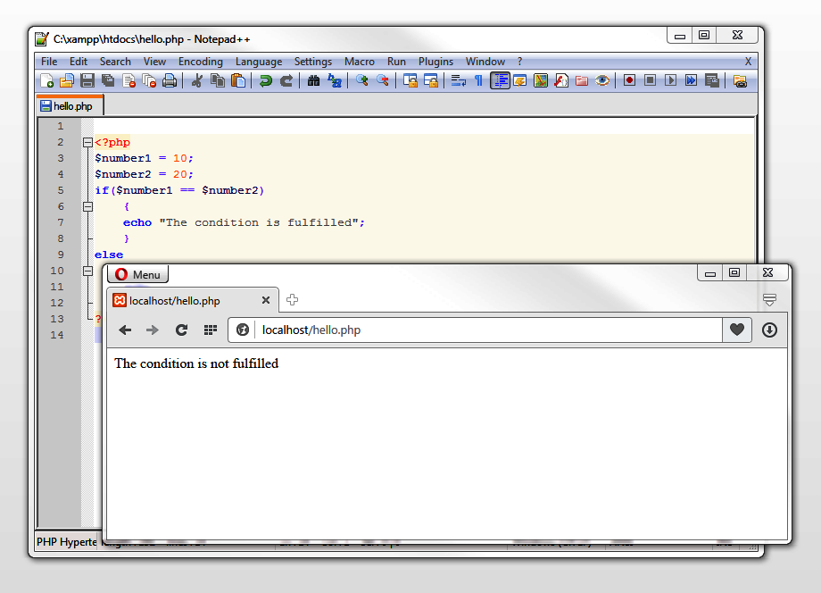Toggle show all characters (¶)
The height and width of the screenshot is (593, 821).
pyautogui.click(x=479, y=80)
